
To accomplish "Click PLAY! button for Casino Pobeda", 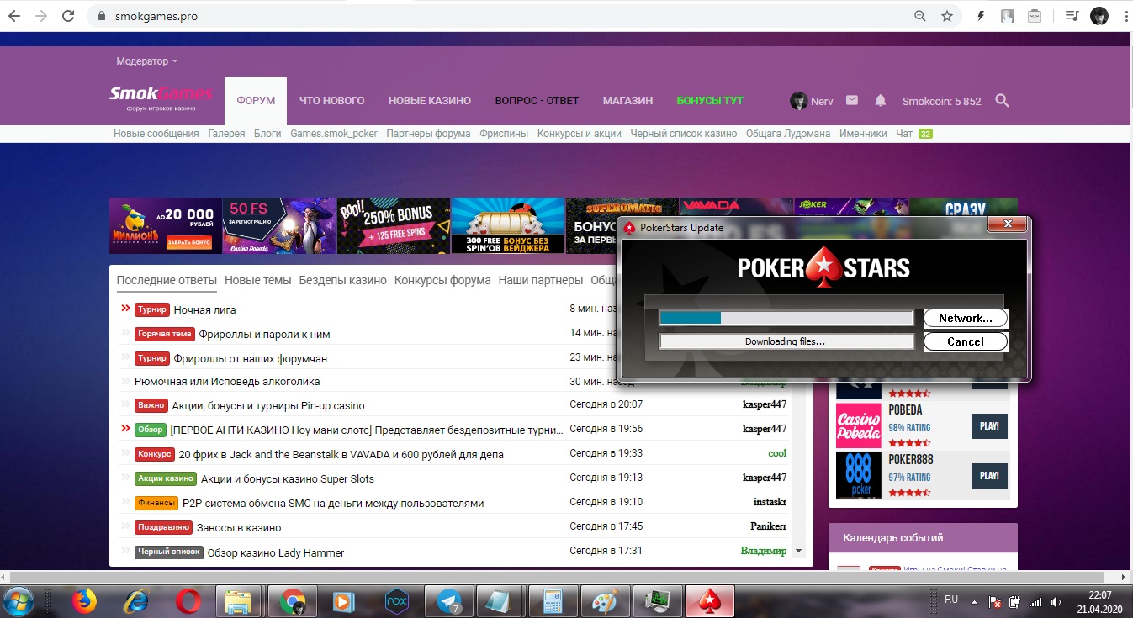I will [989, 426].
